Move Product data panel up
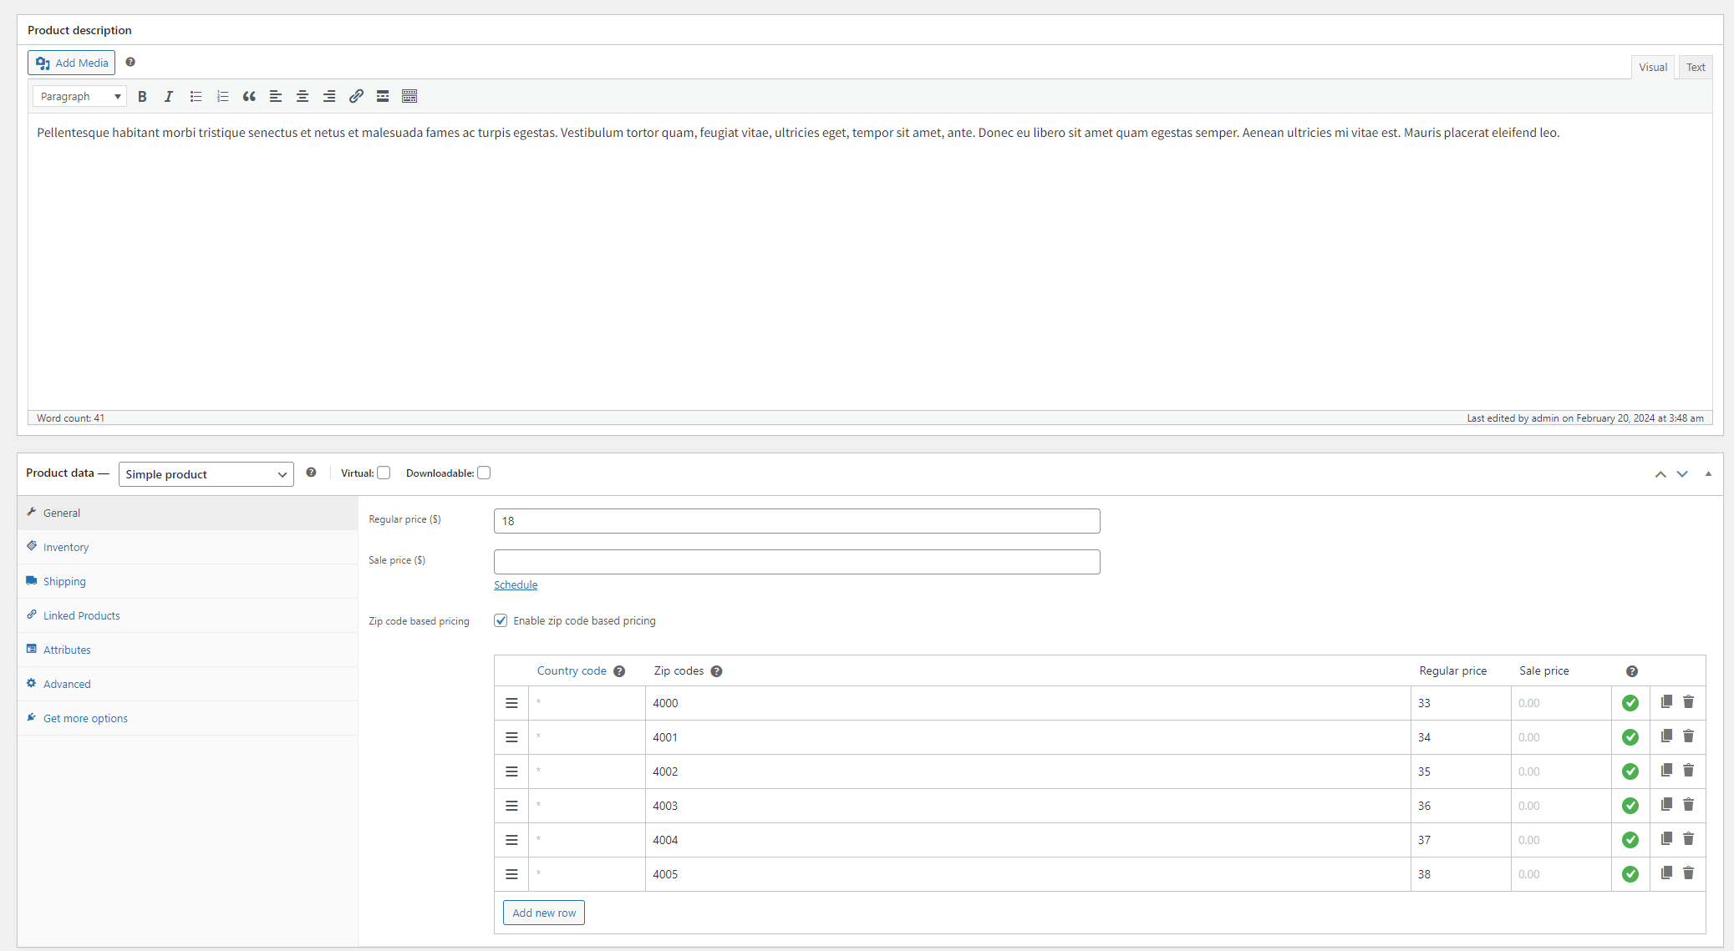The height and width of the screenshot is (951, 1734). tap(1660, 474)
